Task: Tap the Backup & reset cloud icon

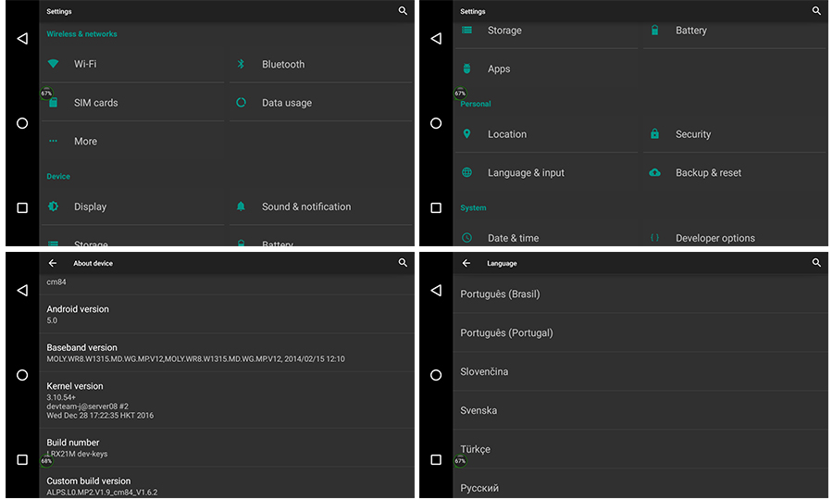Action: click(654, 173)
